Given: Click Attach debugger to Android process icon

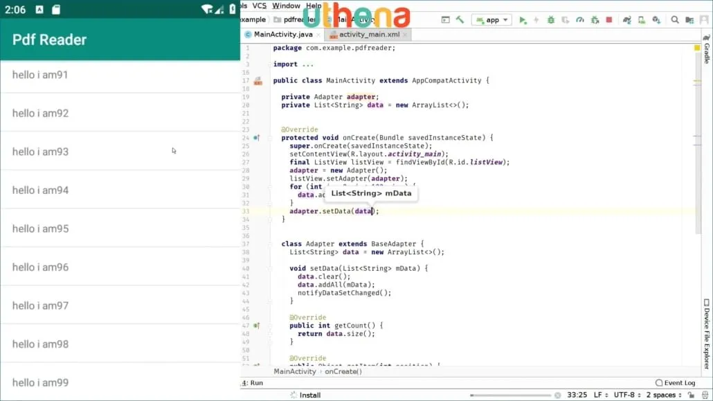Looking at the screenshot, I should pos(595,20).
